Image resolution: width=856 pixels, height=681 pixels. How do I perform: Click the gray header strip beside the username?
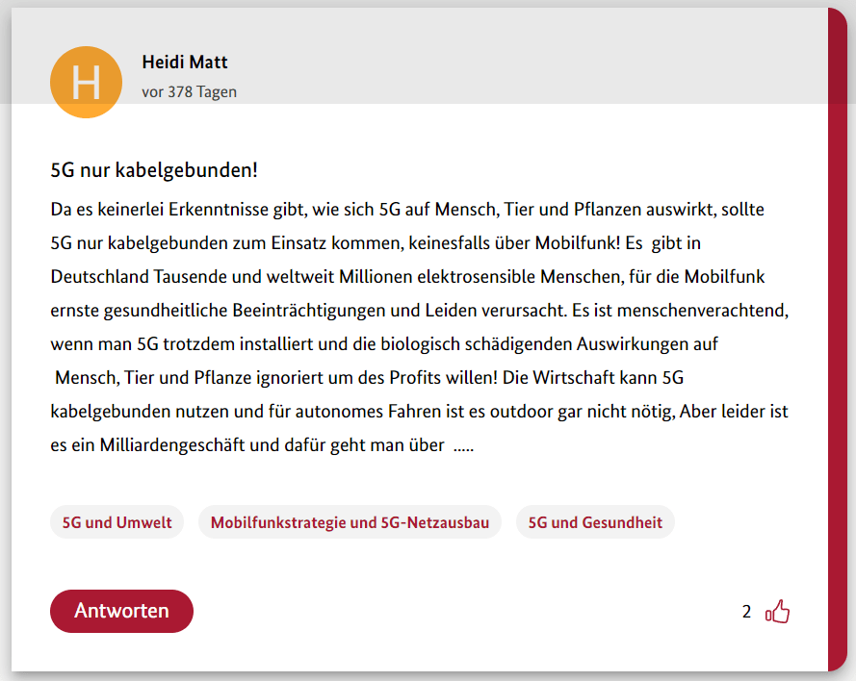click(x=530, y=58)
